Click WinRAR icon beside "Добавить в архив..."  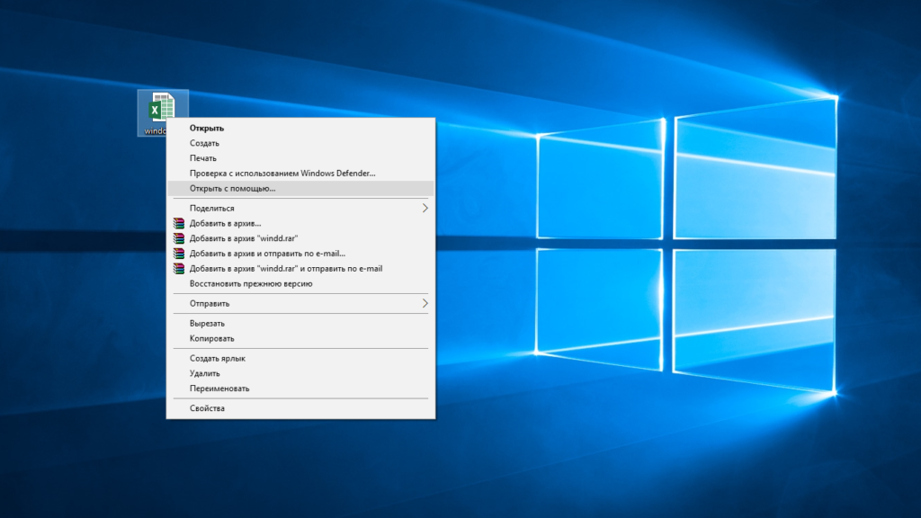pos(178,223)
